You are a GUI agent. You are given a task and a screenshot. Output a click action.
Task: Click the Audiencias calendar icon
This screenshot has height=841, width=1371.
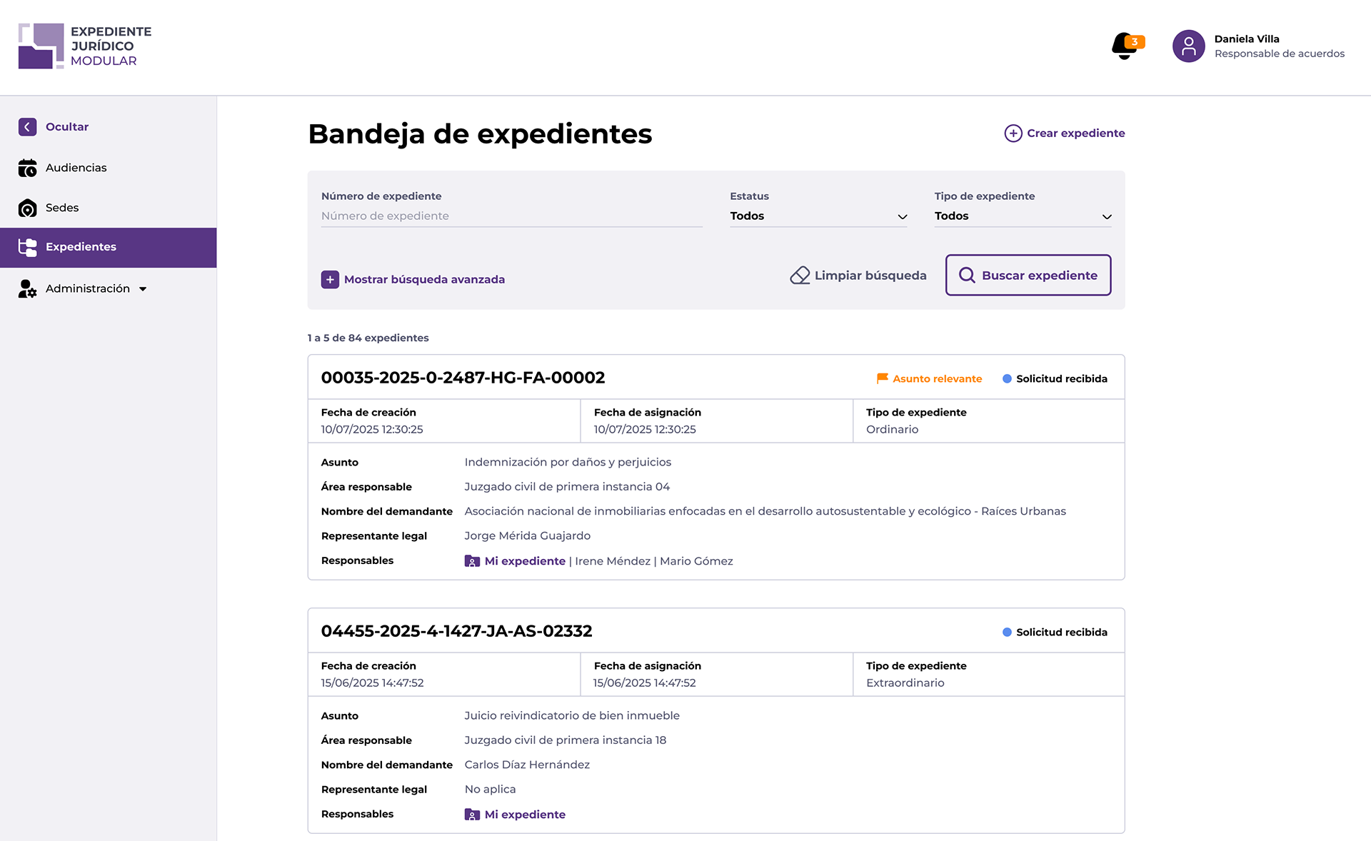tap(27, 168)
